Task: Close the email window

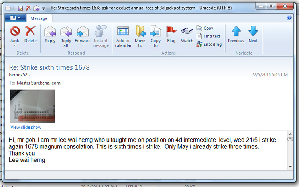Action: (x=285, y=6)
